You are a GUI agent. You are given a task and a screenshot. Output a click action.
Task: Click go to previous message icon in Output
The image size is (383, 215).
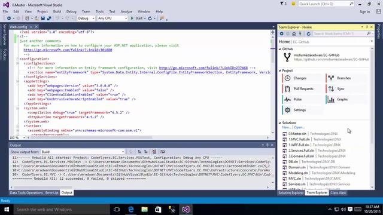tap(139, 152)
